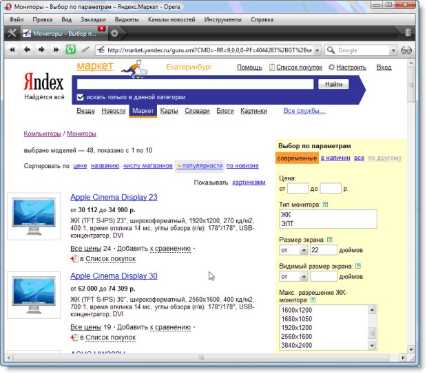Click the Все службы link
Screen dimensions: 427x374
[x=304, y=111]
